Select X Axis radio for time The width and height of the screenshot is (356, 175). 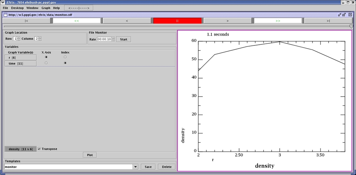(x=46, y=63)
